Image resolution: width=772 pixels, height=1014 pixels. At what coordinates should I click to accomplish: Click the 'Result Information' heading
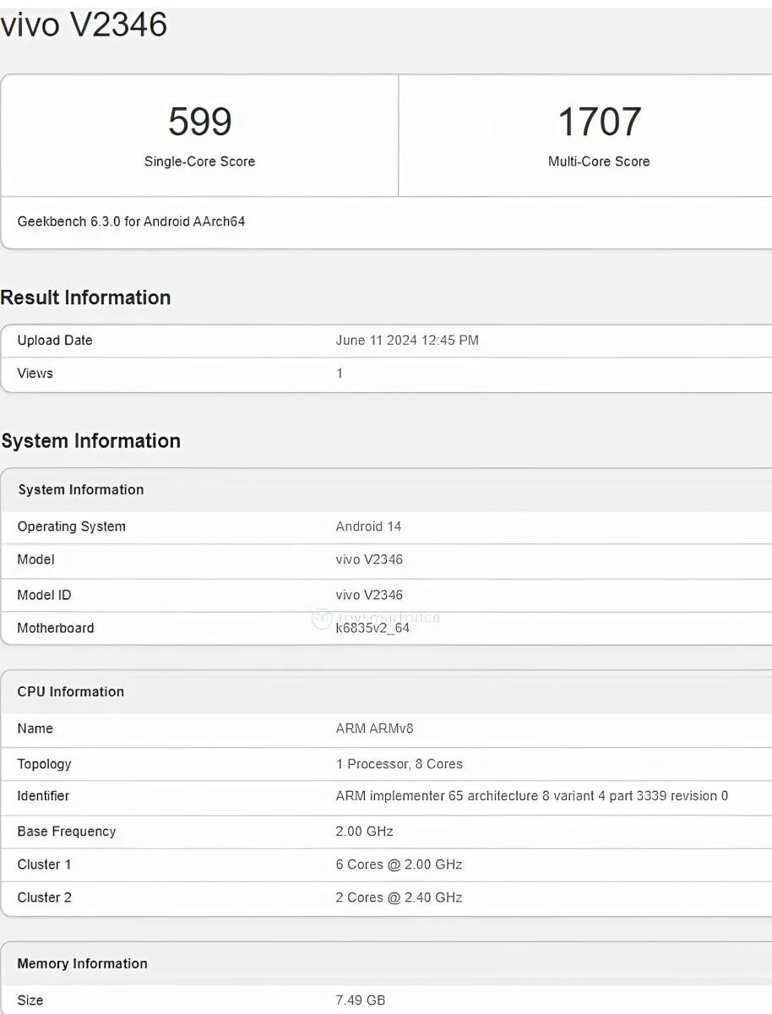85,297
